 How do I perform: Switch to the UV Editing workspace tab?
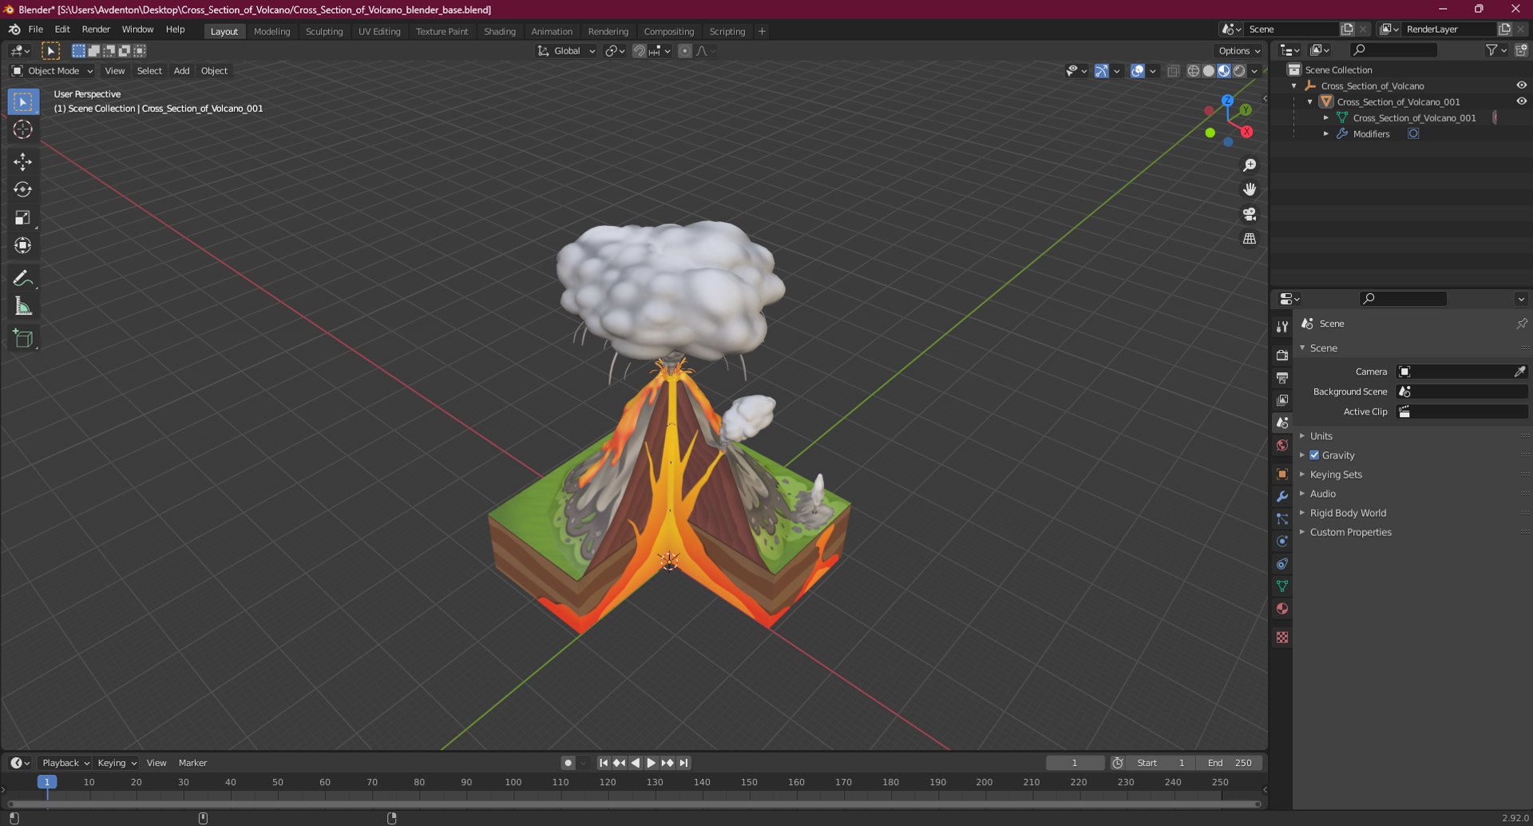point(379,31)
